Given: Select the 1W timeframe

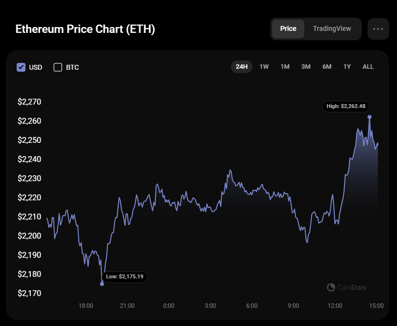Looking at the screenshot, I should pyautogui.click(x=264, y=67).
